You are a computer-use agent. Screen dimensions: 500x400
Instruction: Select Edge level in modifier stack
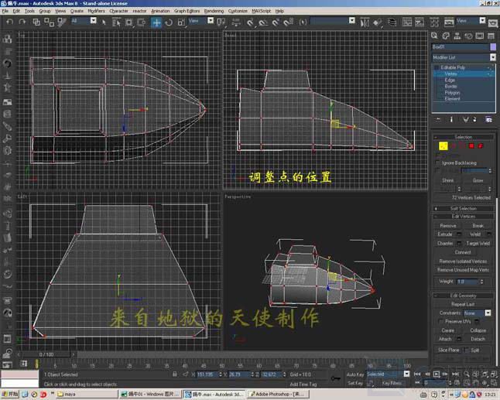450,80
